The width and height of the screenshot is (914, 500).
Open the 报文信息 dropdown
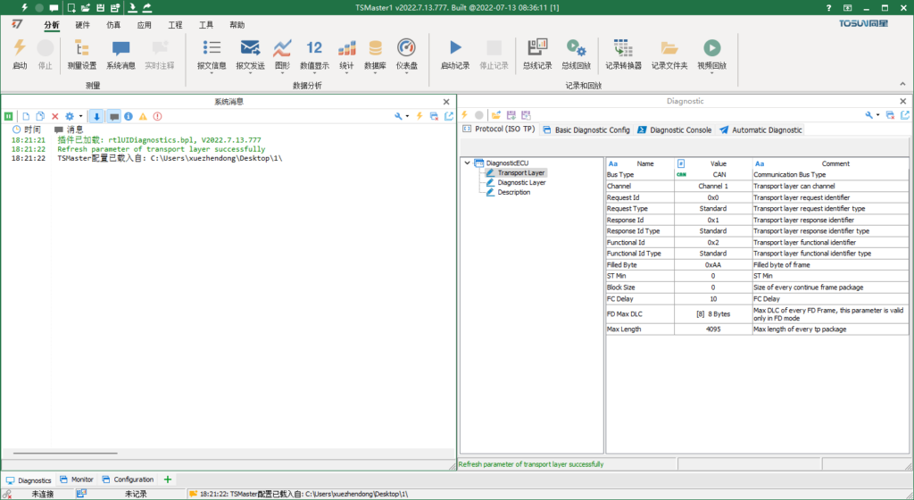(x=212, y=73)
